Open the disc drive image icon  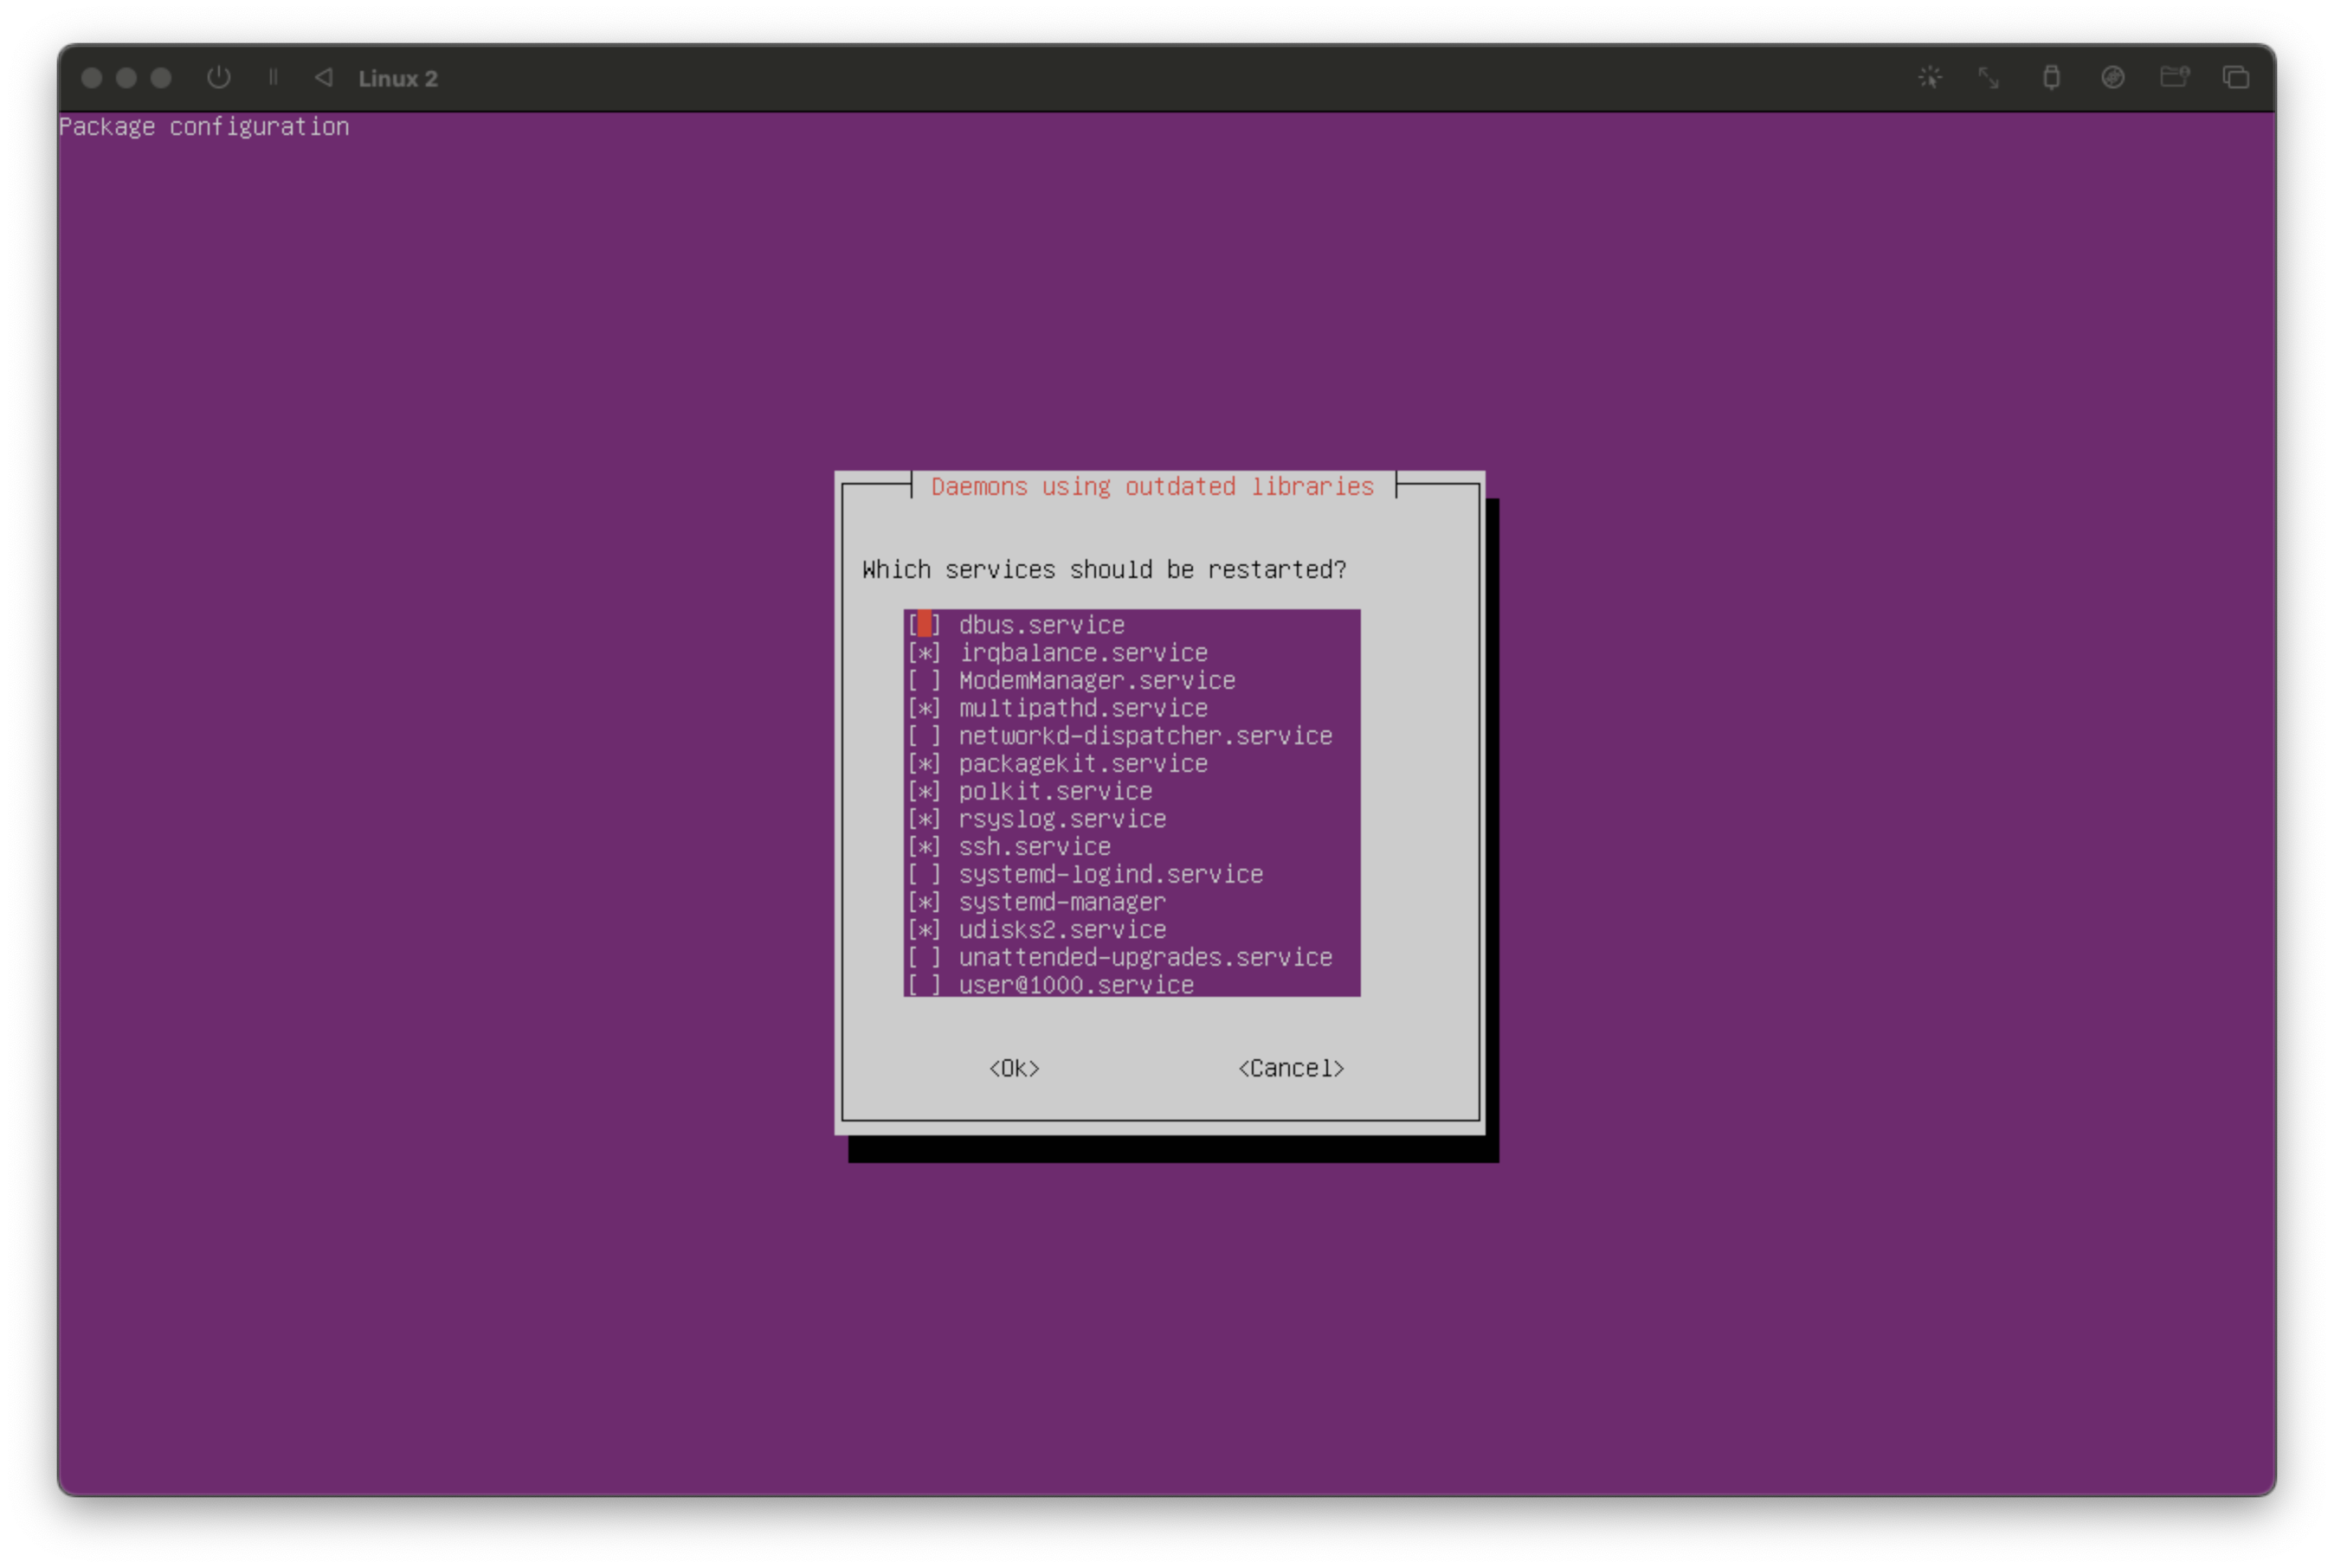coord(2113,77)
